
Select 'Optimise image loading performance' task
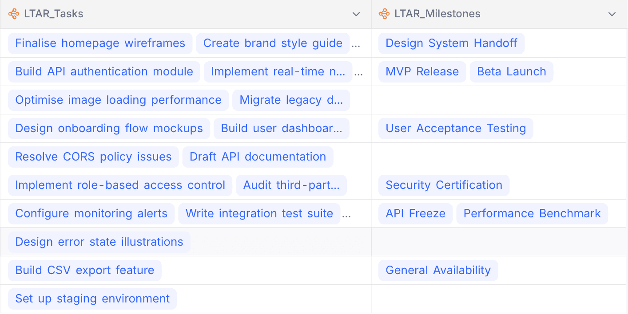pos(118,100)
